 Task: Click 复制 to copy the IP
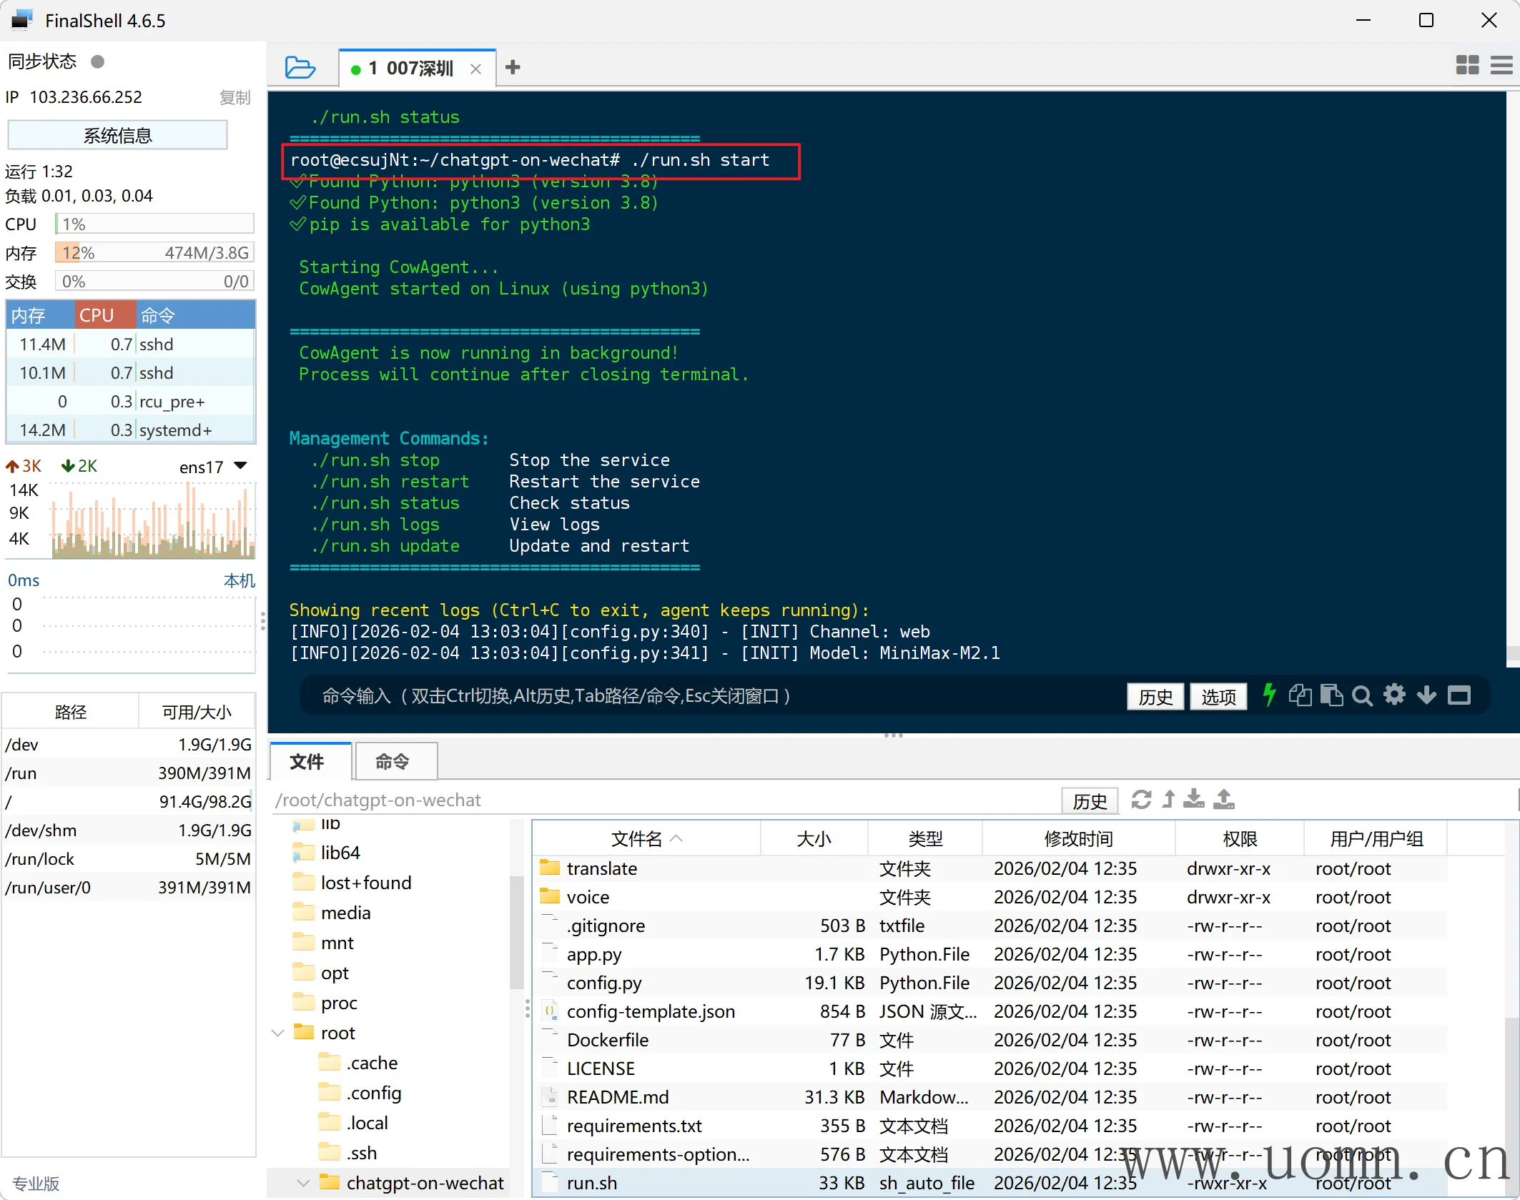tap(235, 97)
